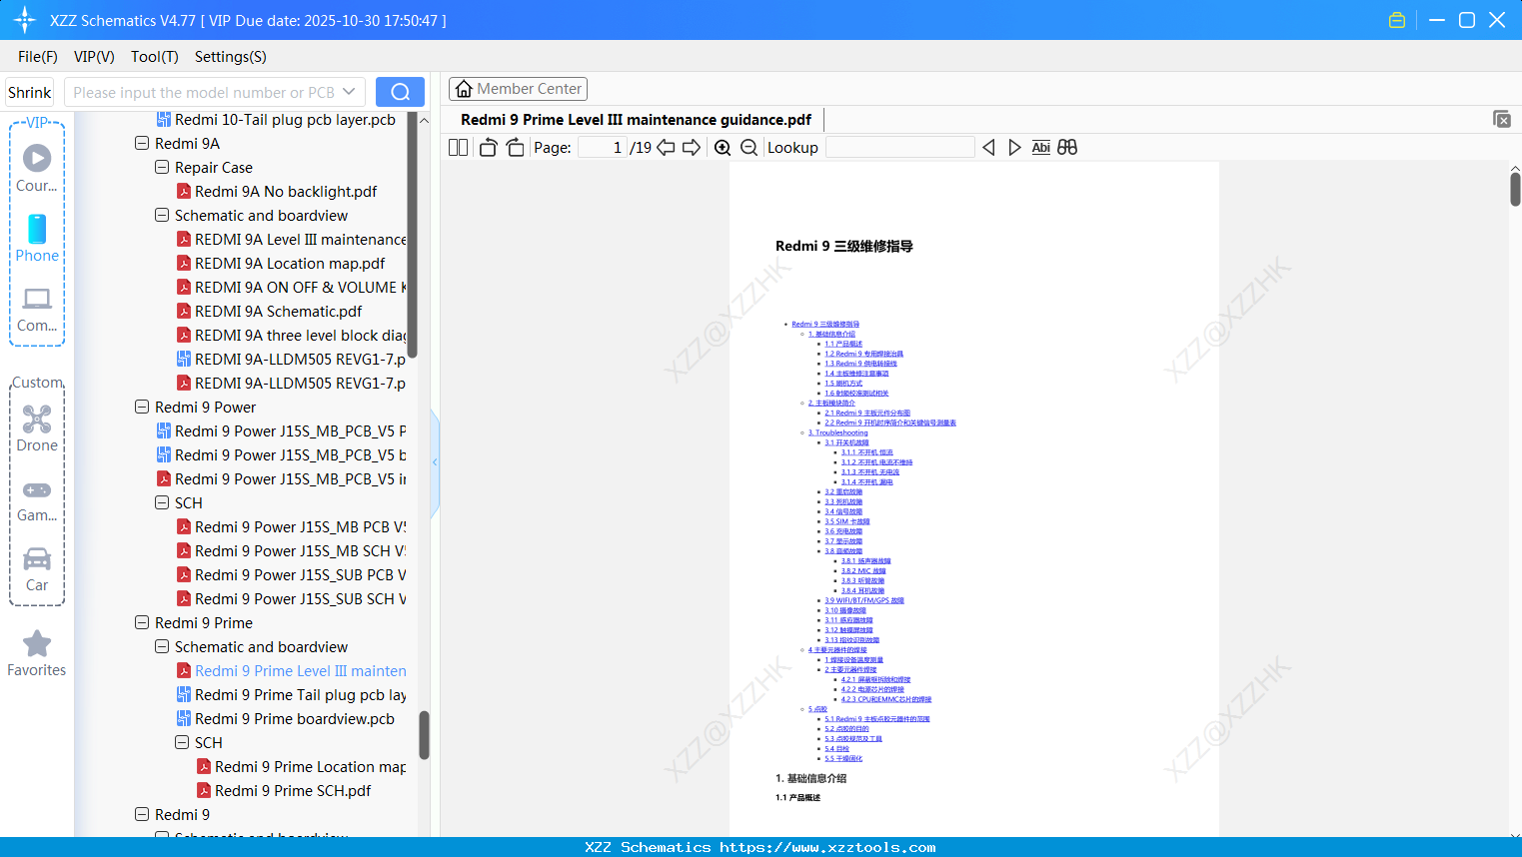Collapse the Redmi 9 tree node
Image resolution: width=1522 pixels, height=857 pixels.
click(x=142, y=815)
